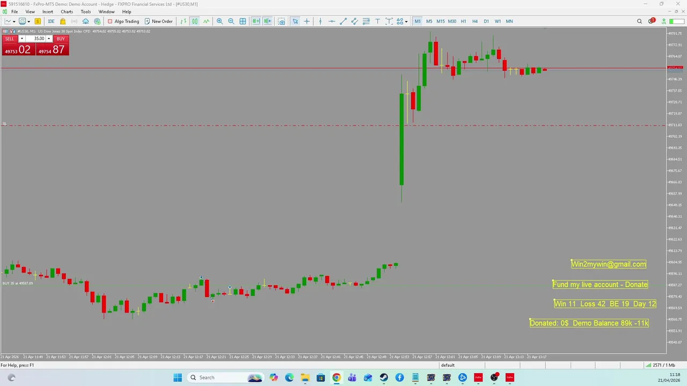Open the Insert menu
Screen dimensions: 687x386
pos(48,12)
